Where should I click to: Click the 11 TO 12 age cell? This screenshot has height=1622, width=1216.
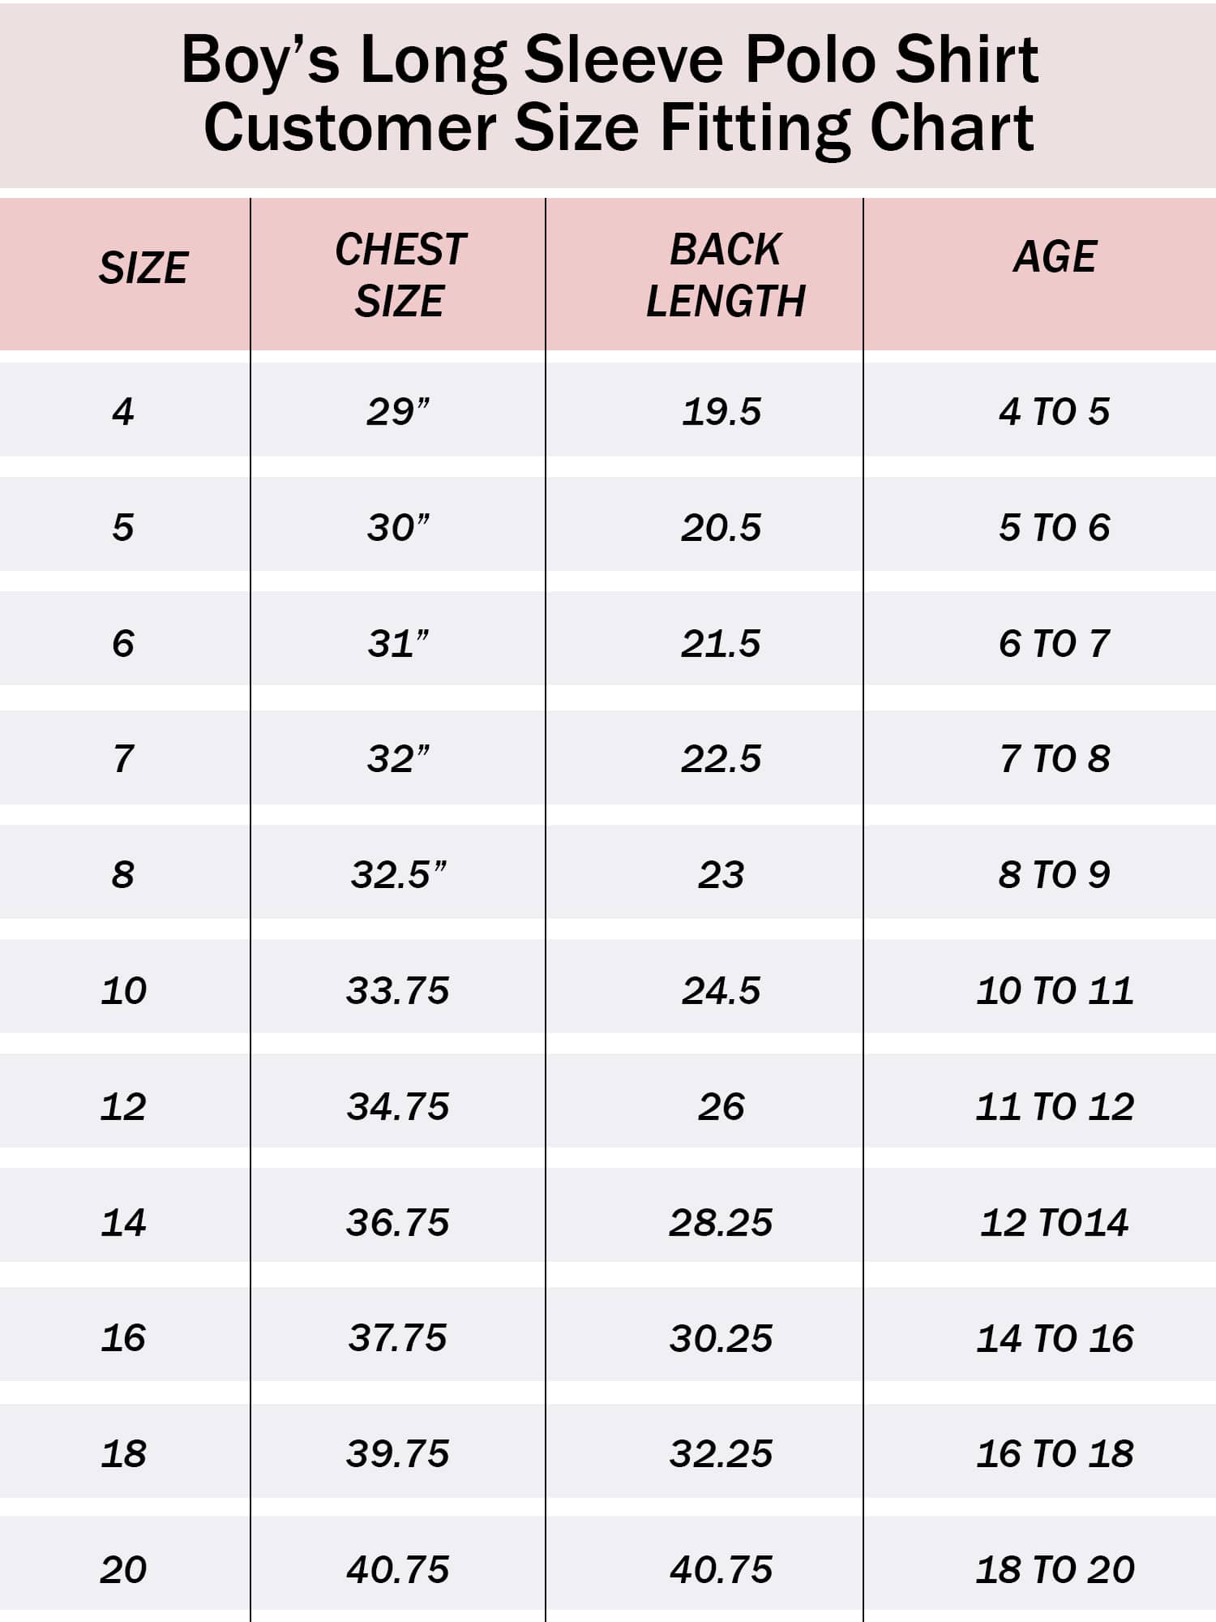tap(1055, 1106)
